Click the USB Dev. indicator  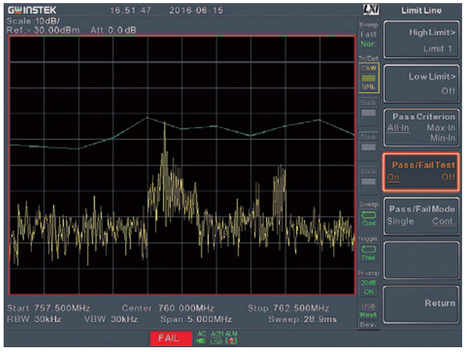tap(368, 325)
